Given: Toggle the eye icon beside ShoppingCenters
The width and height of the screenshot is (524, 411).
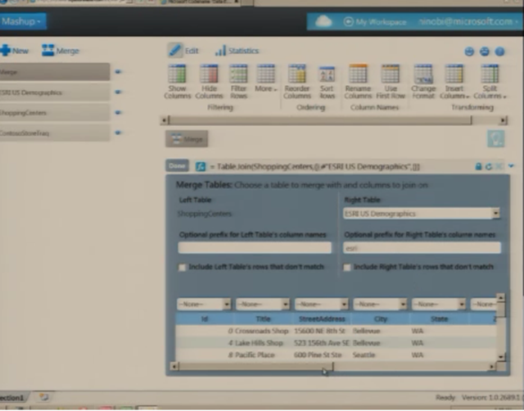Looking at the screenshot, I should (x=118, y=113).
